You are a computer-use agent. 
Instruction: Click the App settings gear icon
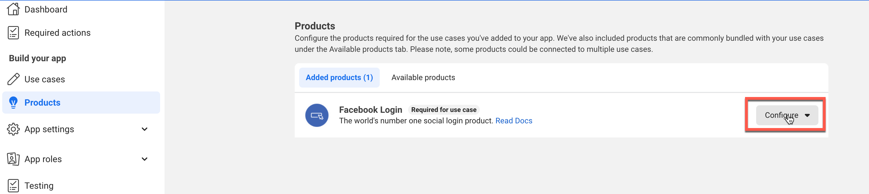[13, 129]
